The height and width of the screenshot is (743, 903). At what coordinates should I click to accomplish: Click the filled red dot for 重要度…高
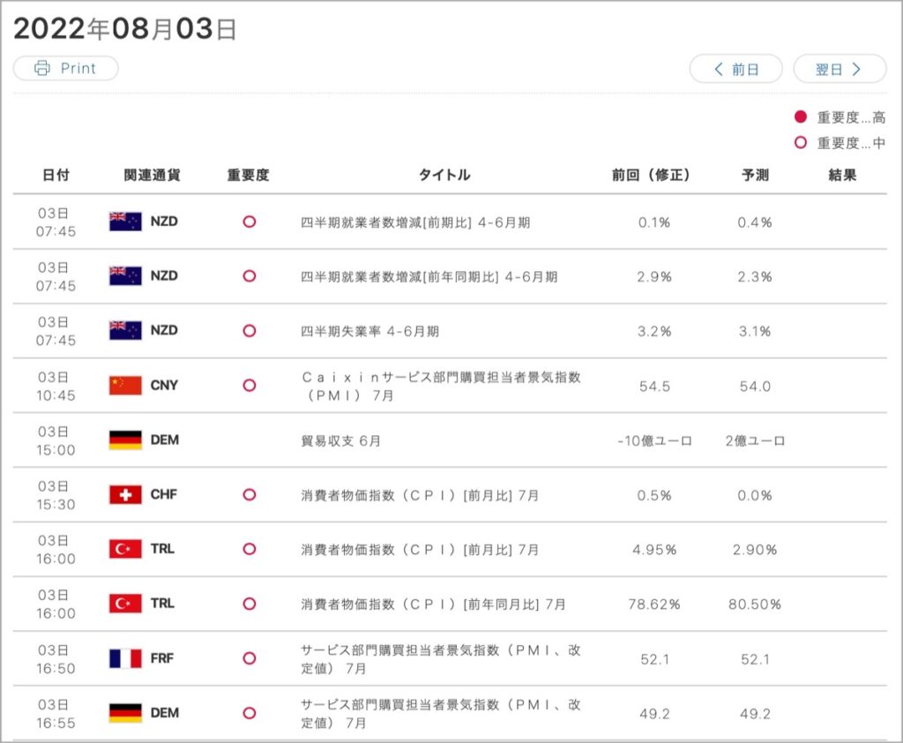[801, 117]
